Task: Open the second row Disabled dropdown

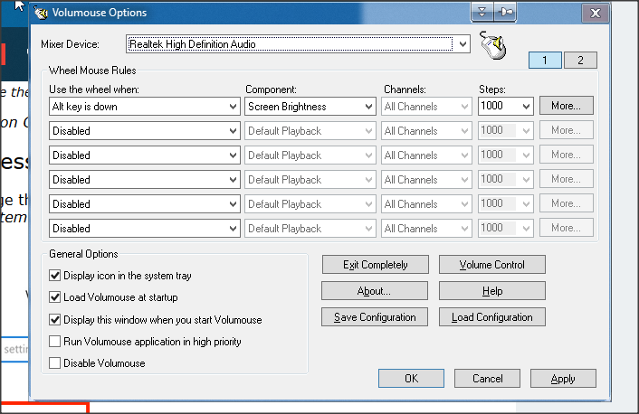Action: tap(144, 131)
